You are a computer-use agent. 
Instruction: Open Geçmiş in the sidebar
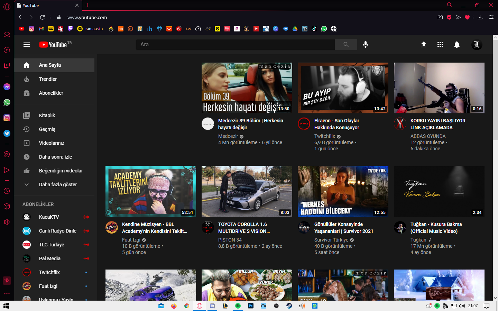[54, 129]
